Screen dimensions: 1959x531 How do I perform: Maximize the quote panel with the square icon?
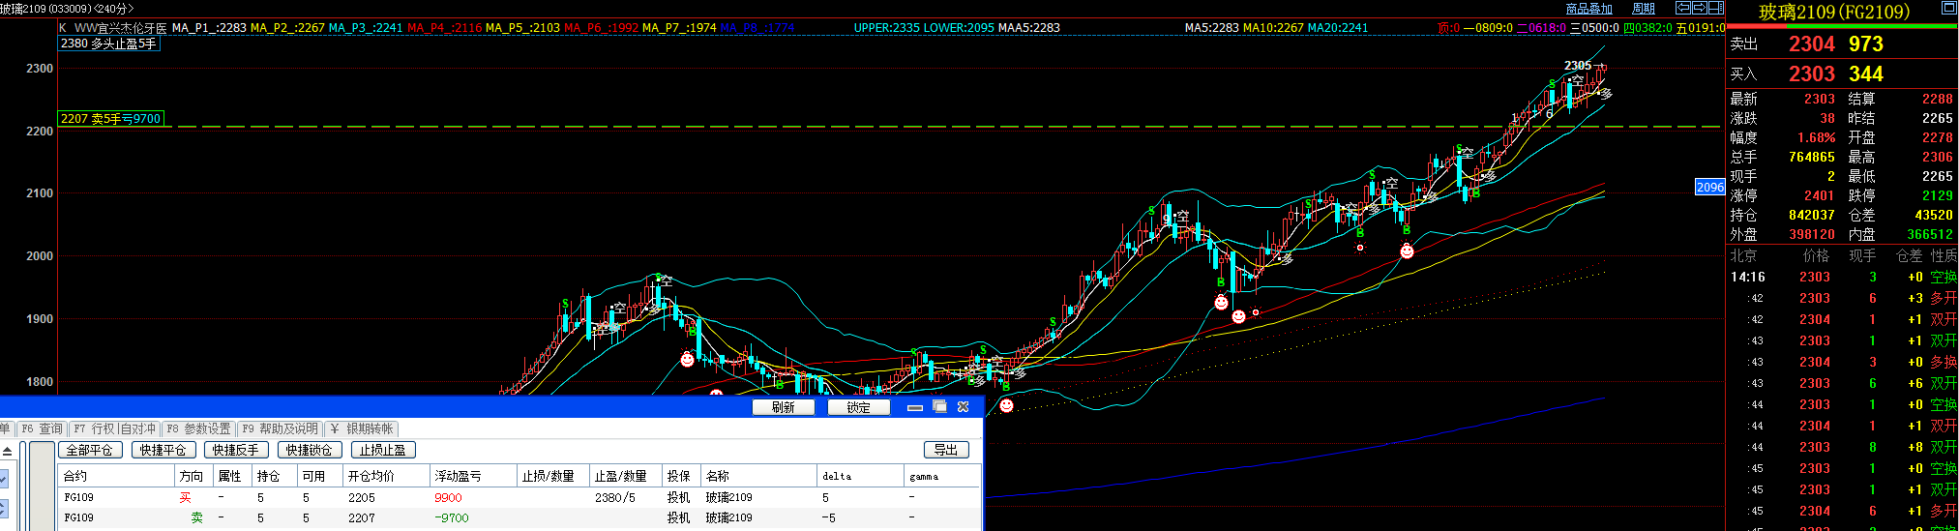click(x=1949, y=8)
